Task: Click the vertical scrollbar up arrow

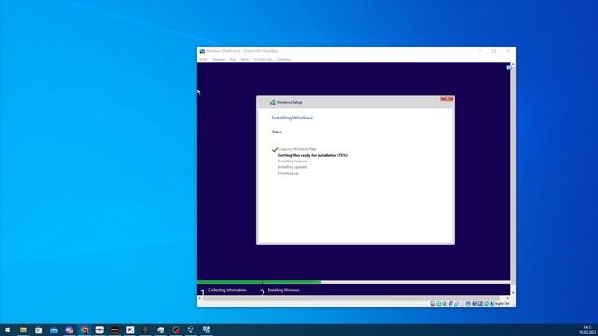Action: [x=513, y=64]
